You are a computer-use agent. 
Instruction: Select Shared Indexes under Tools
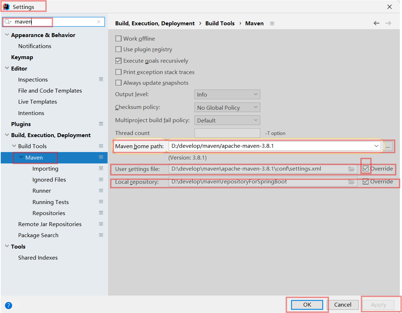point(38,258)
